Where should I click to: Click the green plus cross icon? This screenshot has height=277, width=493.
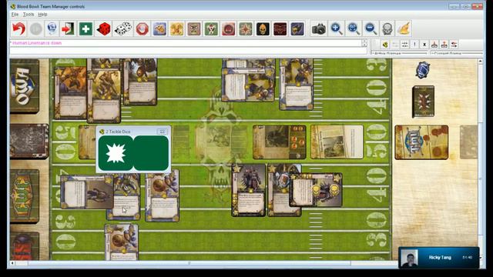(x=86, y=29)
